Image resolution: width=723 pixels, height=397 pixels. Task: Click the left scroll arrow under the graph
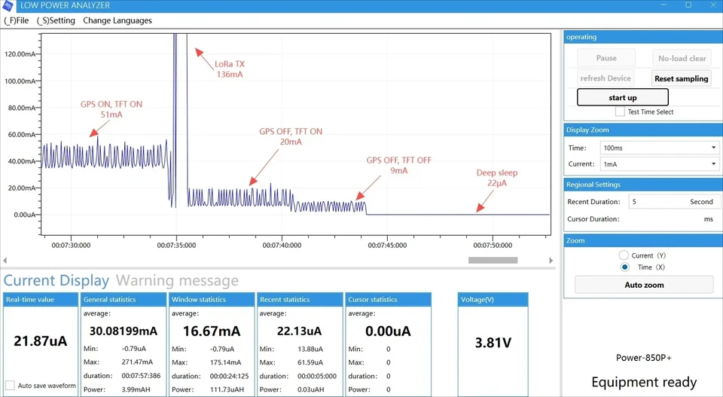coord(5,261)
